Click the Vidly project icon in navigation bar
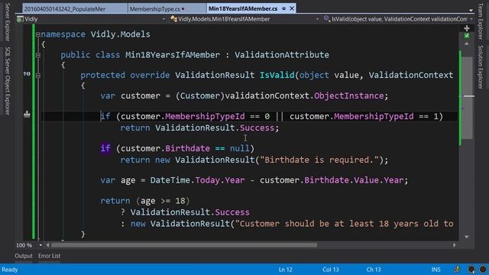The height and width of the screenshot is (275, 489). pyautogui.click(x=20, y=19)
